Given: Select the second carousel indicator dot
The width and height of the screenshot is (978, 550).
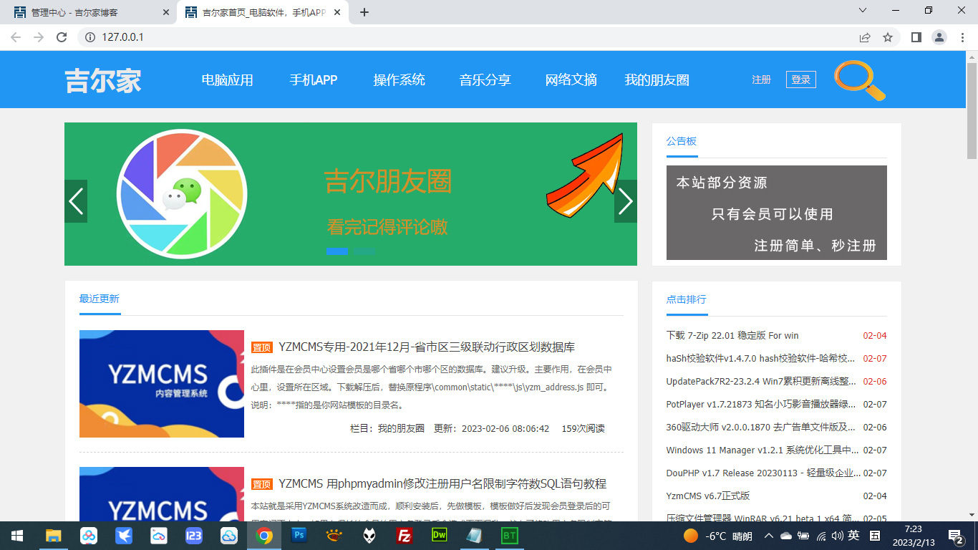Looking at the screenshot, I should (364, 251).
